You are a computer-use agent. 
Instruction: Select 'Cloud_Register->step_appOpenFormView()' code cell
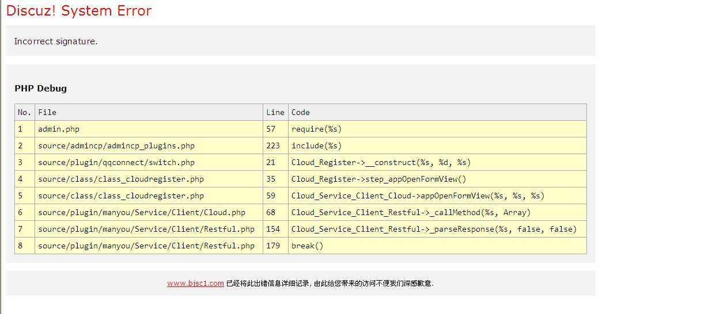[x=437, y=179]
